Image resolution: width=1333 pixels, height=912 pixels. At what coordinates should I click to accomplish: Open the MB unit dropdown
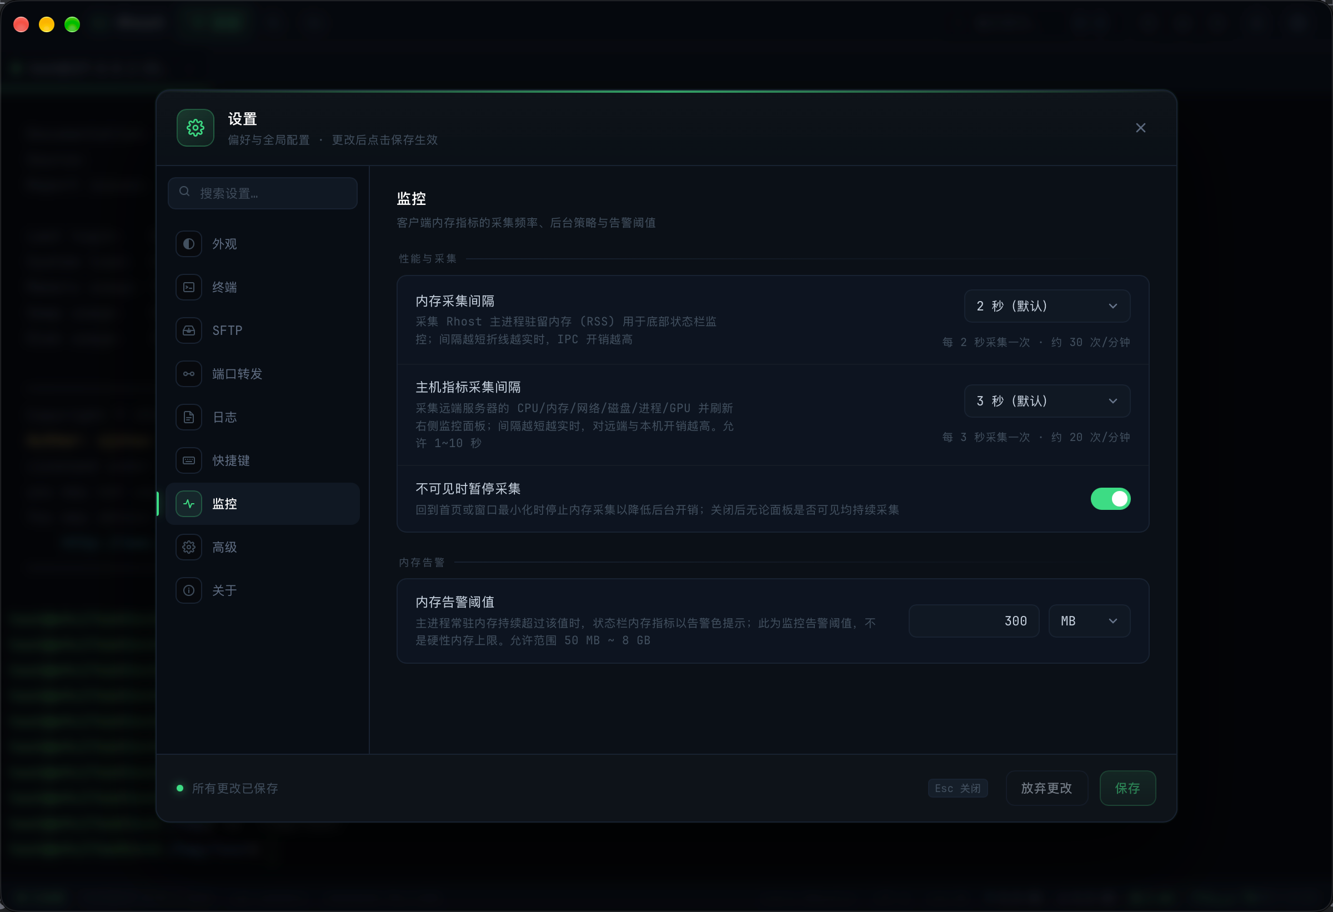pos(1089,621)
